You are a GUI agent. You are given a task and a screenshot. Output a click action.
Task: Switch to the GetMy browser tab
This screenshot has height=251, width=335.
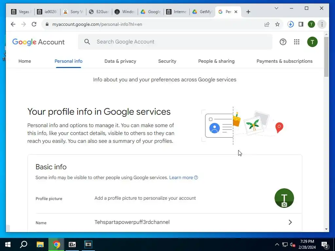(202, 12)
